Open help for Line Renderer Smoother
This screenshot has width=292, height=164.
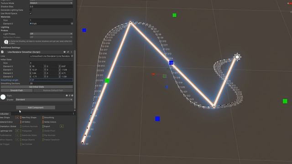pos(64,52)
